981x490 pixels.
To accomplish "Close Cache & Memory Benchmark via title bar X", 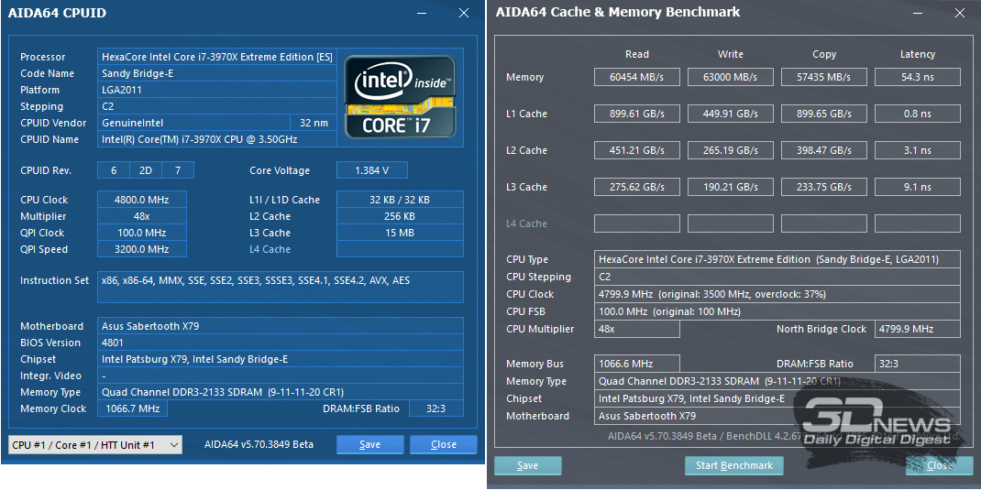I will 960,13.
